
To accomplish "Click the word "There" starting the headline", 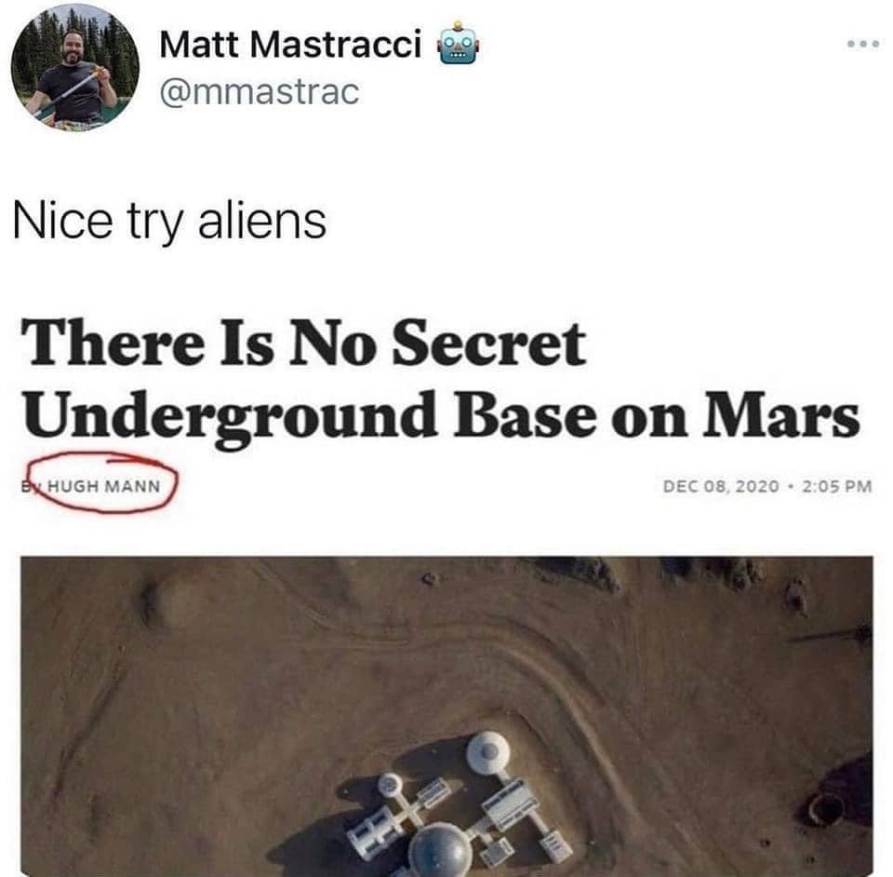I will click(113, 344).
